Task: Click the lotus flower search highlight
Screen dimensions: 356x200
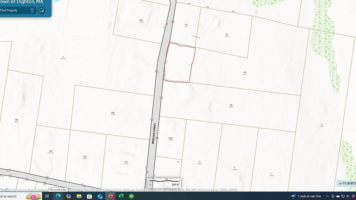Action: pyautogui.click(x=34, y=196)
